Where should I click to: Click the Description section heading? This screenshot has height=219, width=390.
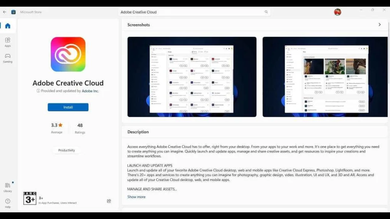pos(138,132)
